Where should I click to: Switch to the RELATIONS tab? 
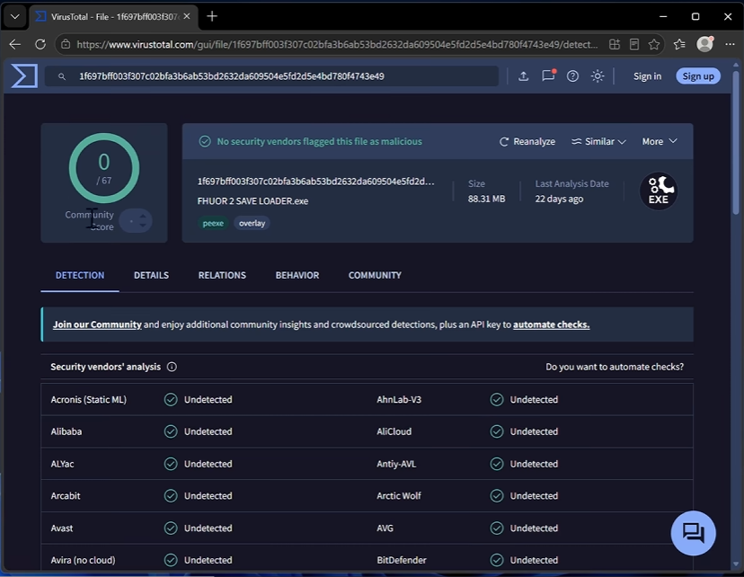pyautogui.click(x=222, y=275)
